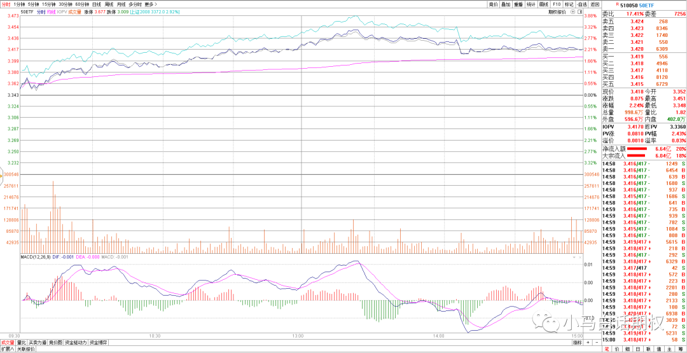Toggle the 均线 average line legend
687x353 pixels.
(x=51, y=12)
